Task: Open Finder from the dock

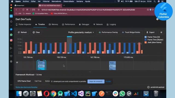Action: [19, 94]
